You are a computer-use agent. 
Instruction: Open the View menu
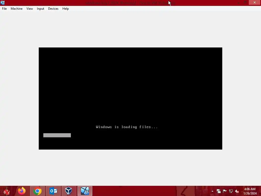pos(30,9)
